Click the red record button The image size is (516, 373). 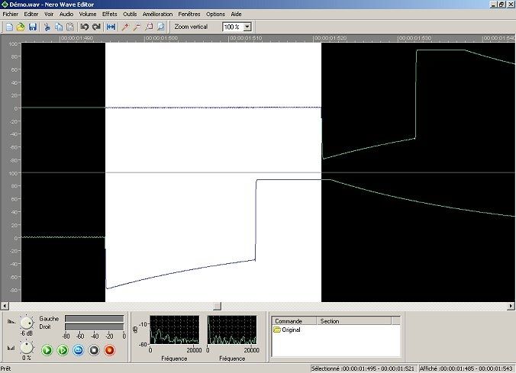tap(110, 350)
